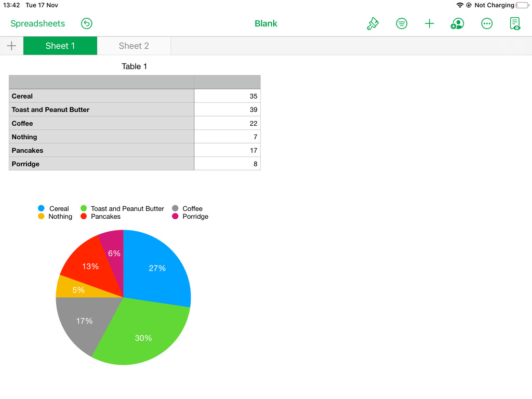Image resolution: width=532 pixels, height=399 pixels.
Task: Select the Sheet 1 tab
Action: 60,46
